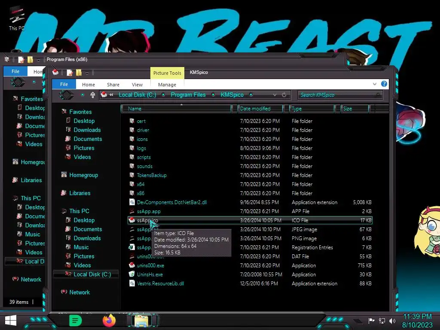
Task: Sort by Type column header
Action: click(312, 109)
